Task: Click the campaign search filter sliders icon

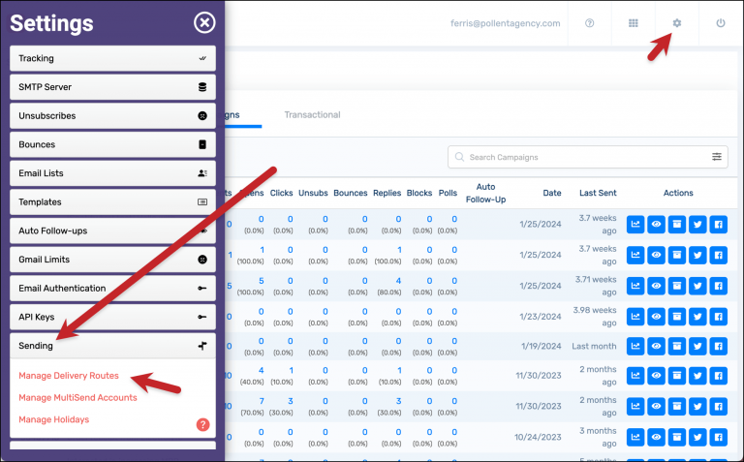Action: [717, 157]
